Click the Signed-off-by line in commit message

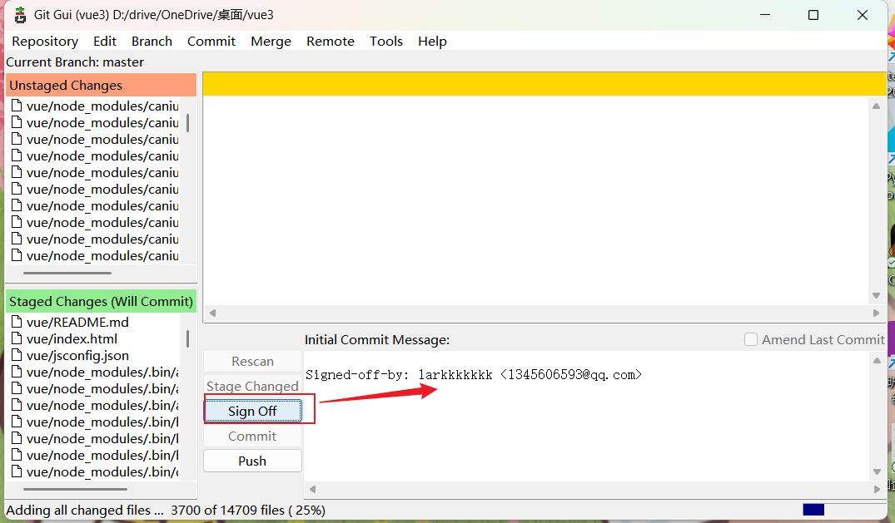(474, 375)
